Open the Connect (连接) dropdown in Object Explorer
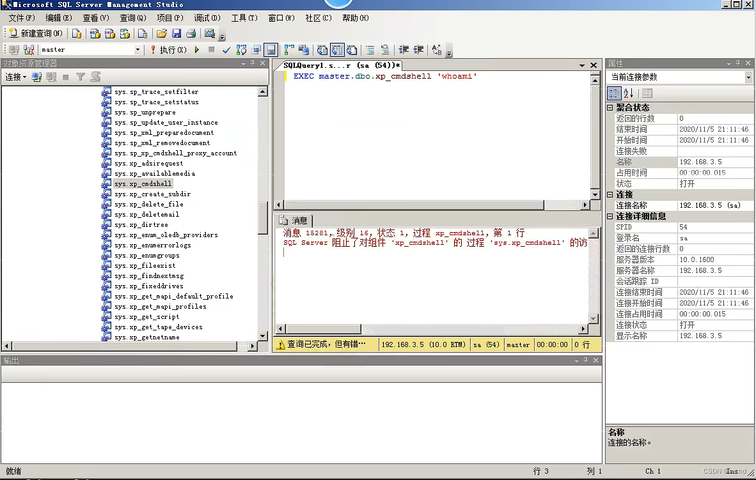 coord(15,77)
